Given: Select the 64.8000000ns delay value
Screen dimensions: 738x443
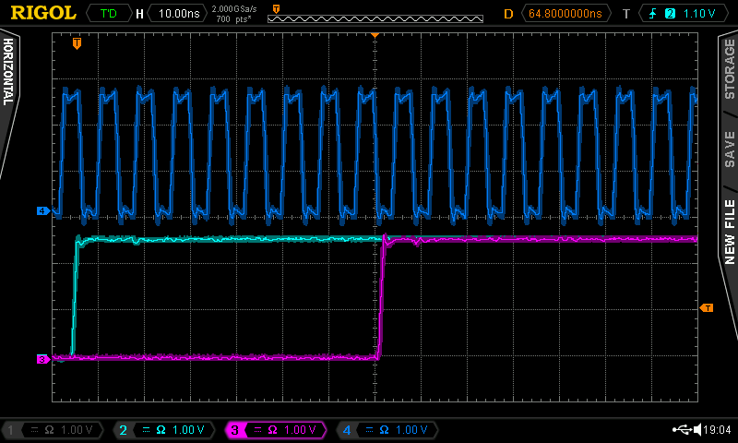Looking at the screenshot, I should click(565, 14).
